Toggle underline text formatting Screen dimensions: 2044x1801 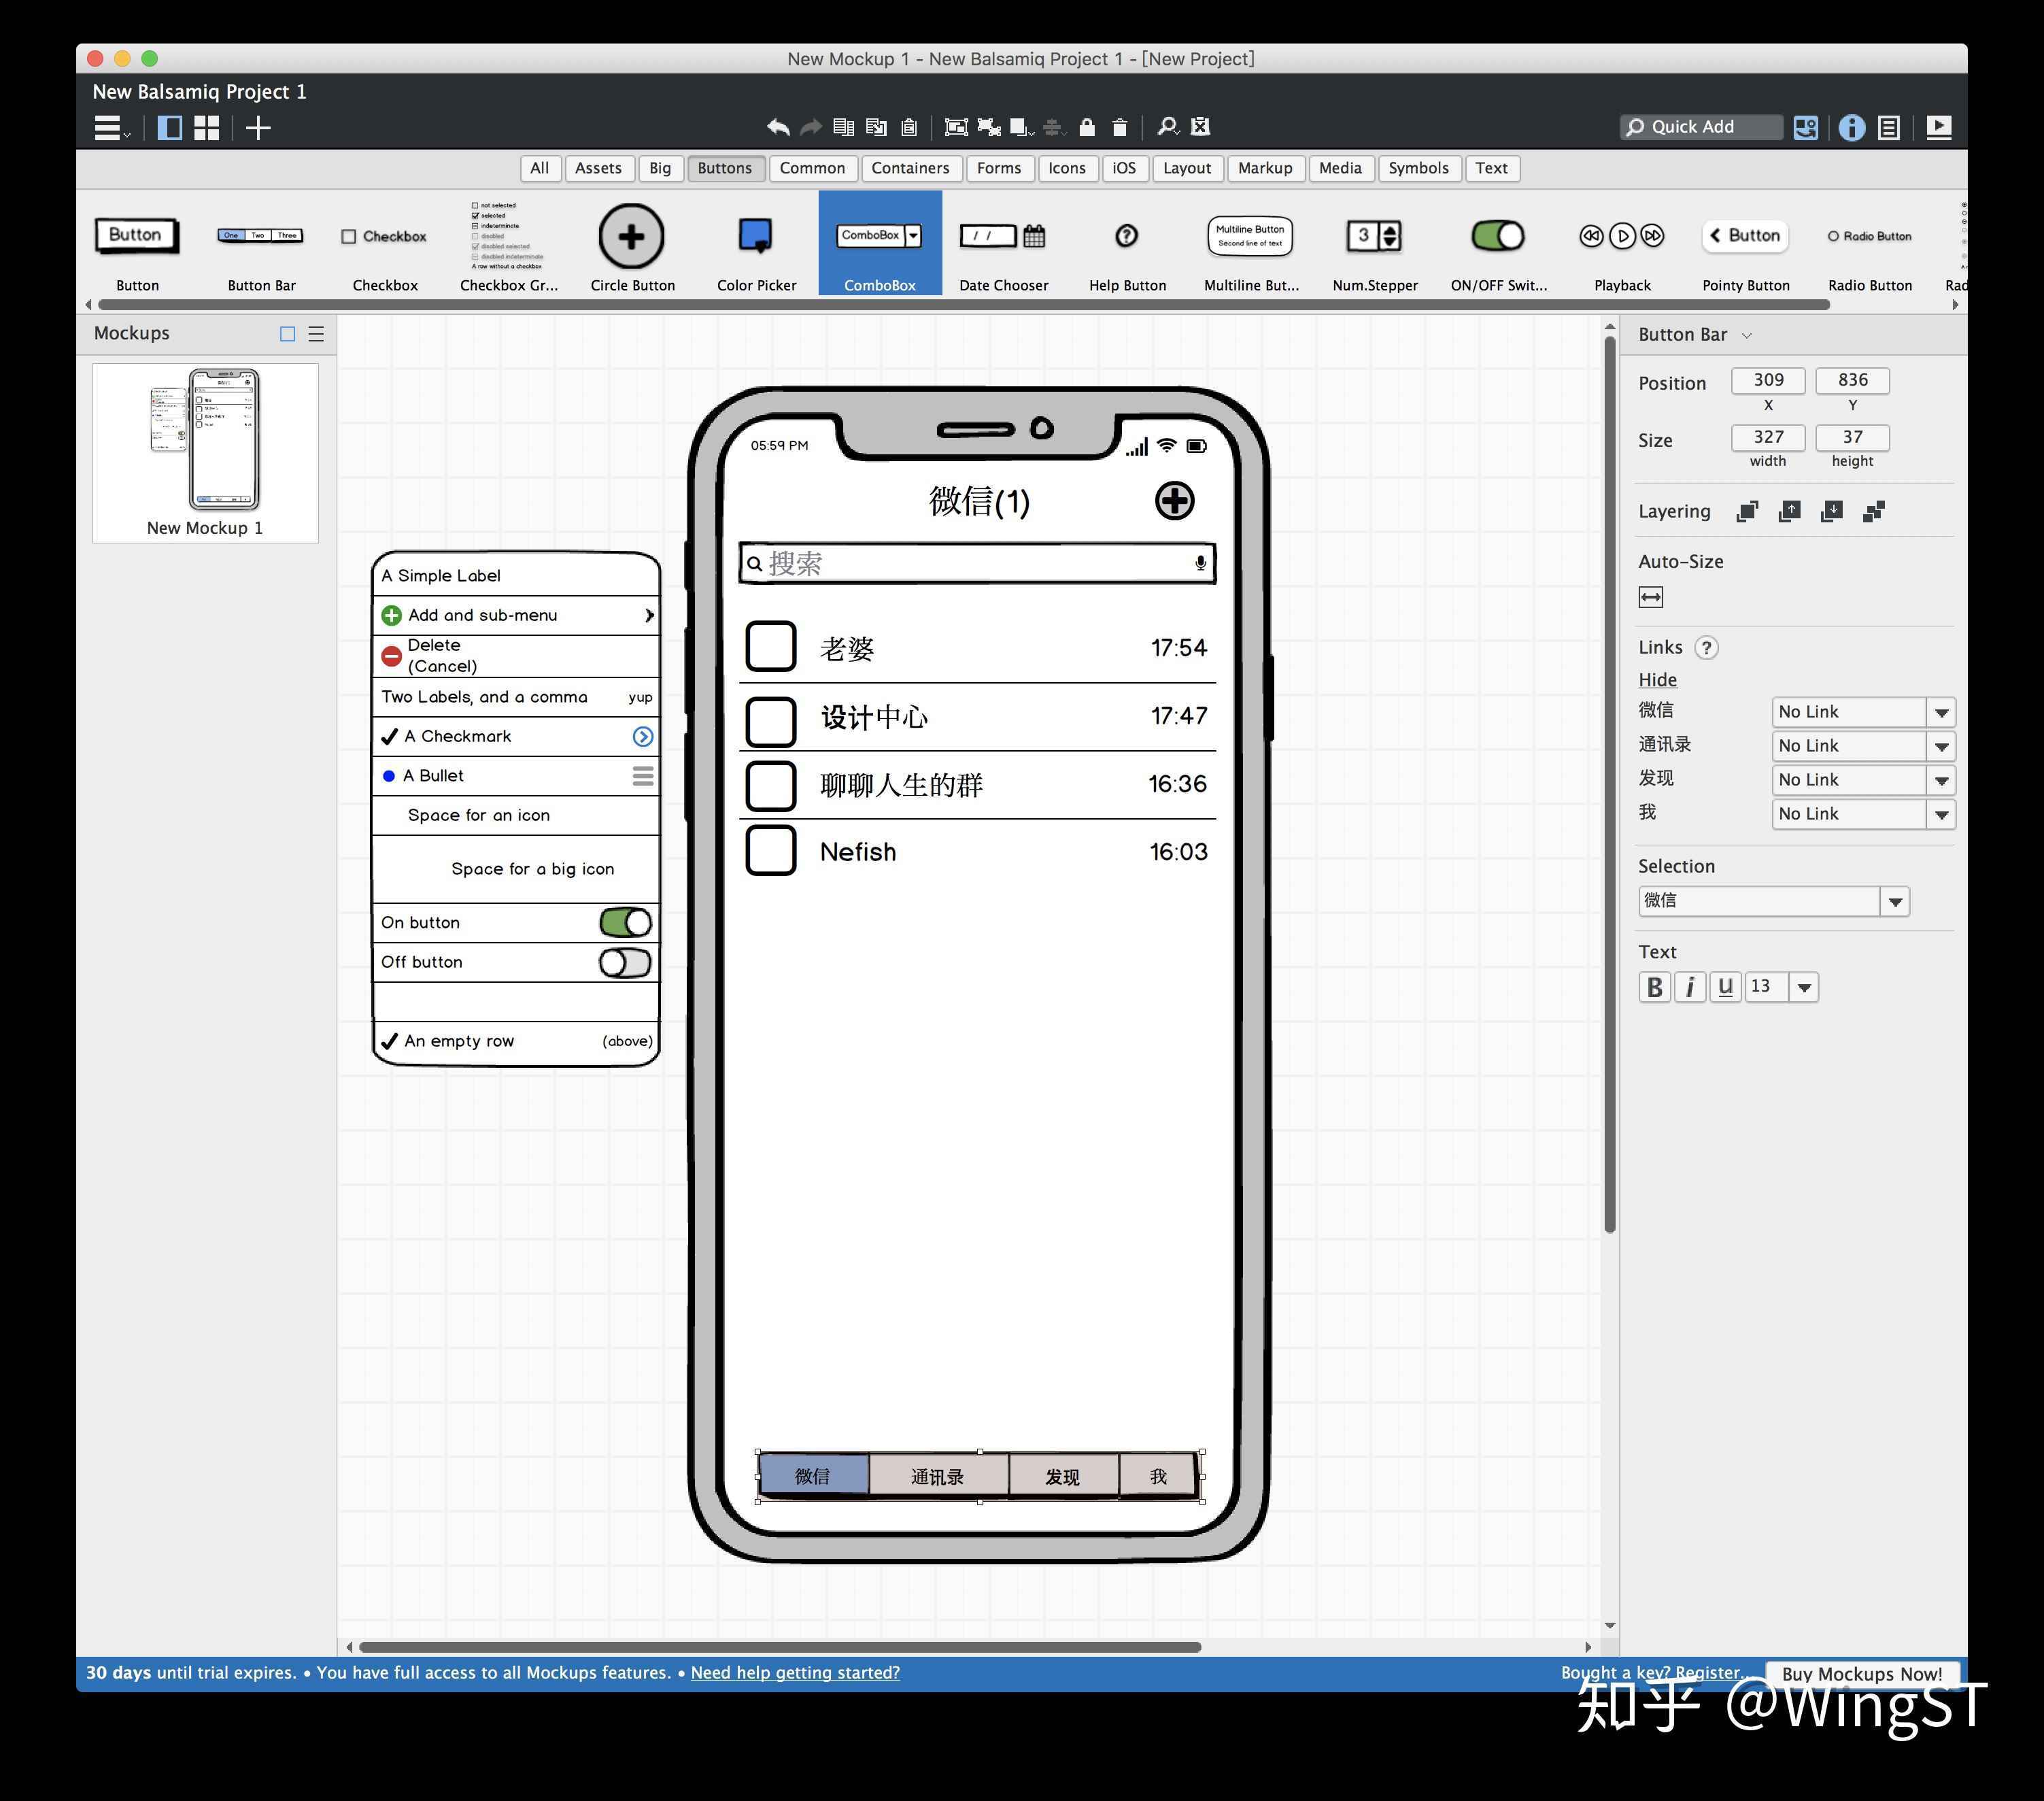tap(1725, 987)
